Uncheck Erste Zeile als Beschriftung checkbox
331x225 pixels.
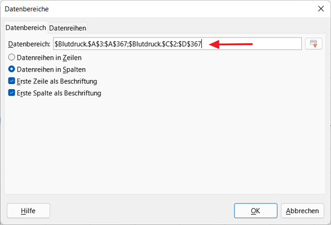pos(11,81)
